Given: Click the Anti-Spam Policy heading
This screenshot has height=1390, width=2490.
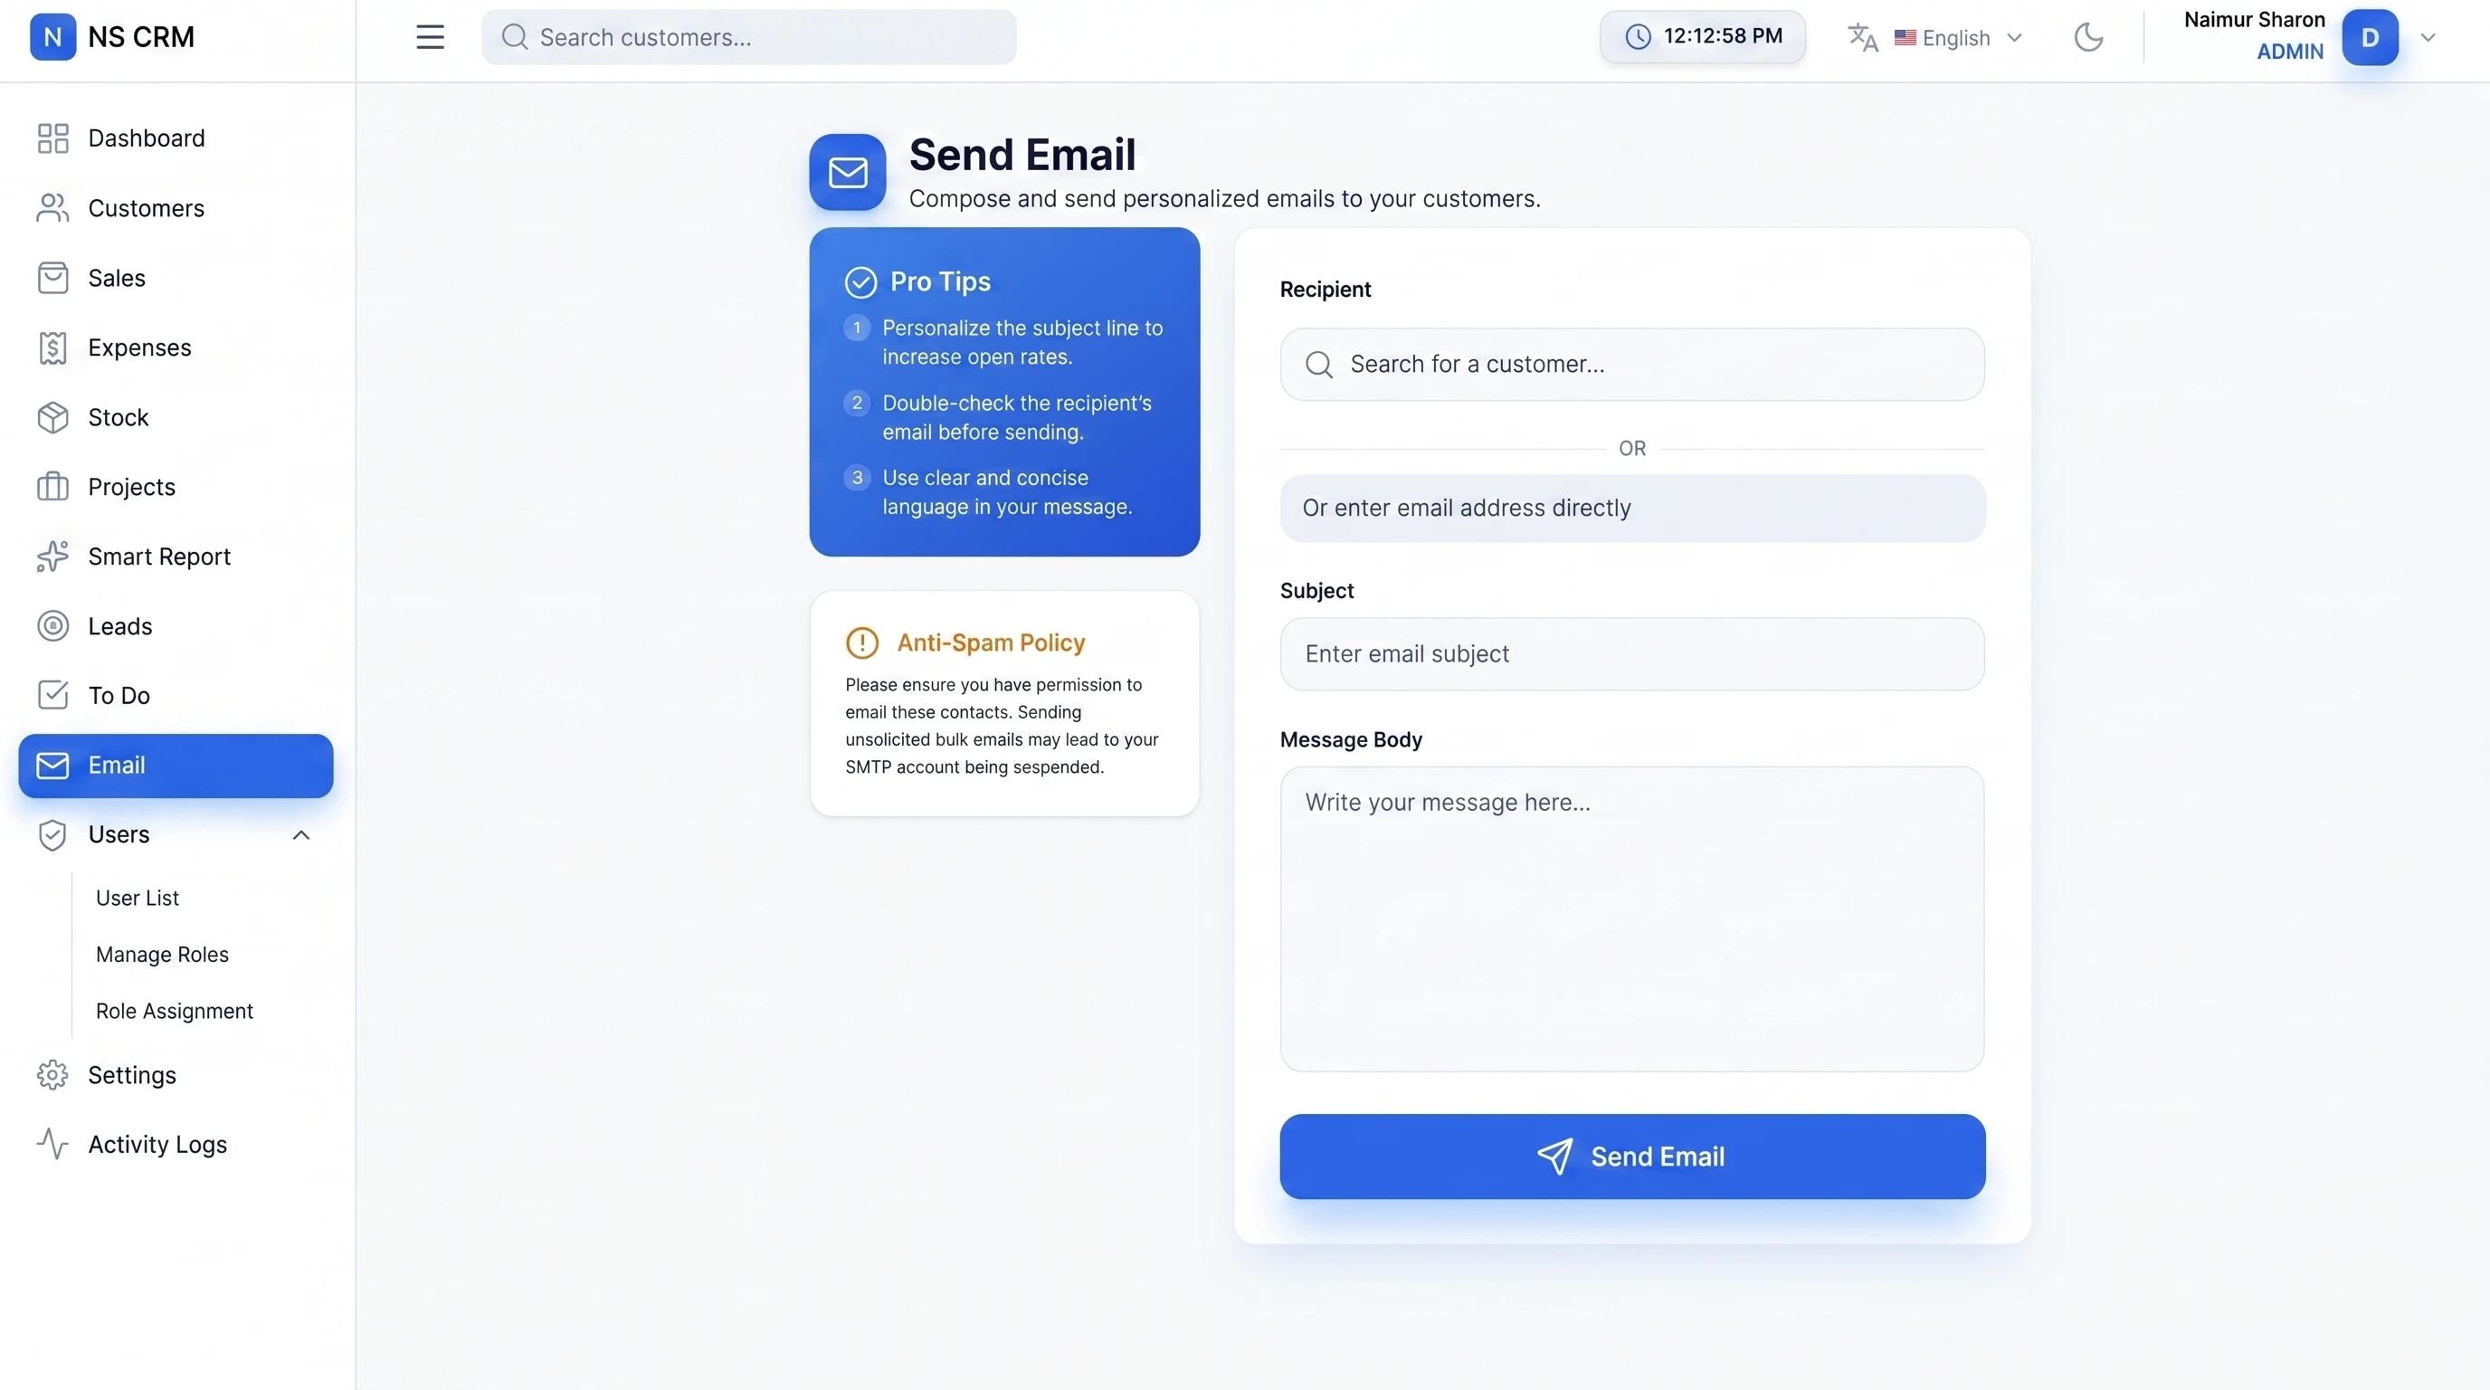Looking at the screenshot, I should (x=991, y=643).
